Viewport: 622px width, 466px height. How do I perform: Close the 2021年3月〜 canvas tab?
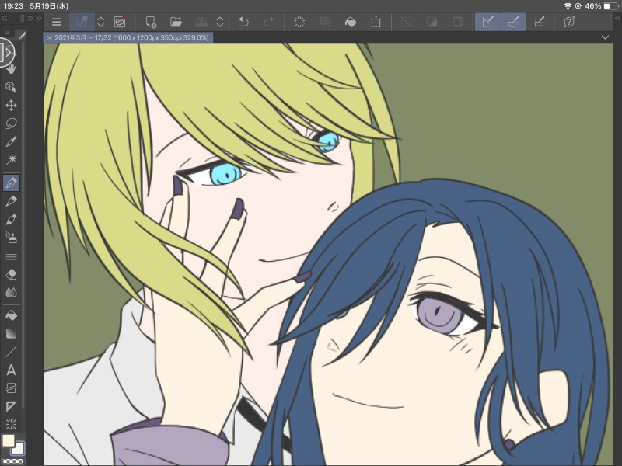pos(49,38)
